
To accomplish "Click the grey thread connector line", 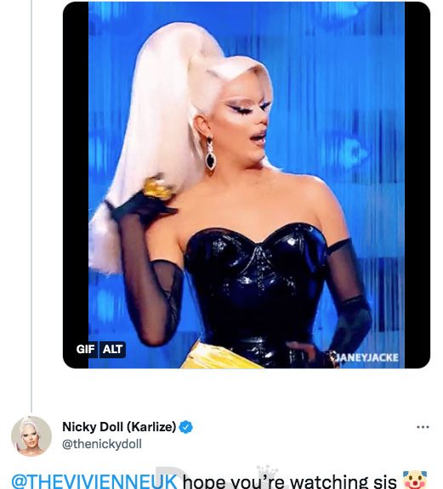I will pos(31,205).
